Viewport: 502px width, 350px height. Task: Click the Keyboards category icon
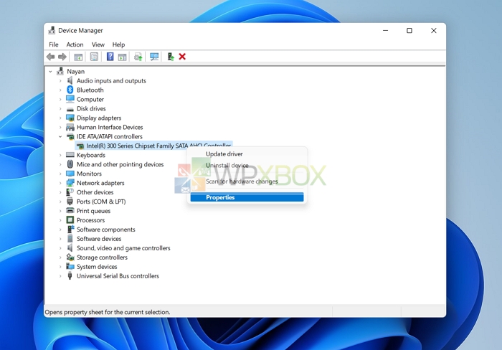pyautogui.click(x=70, y=155)
